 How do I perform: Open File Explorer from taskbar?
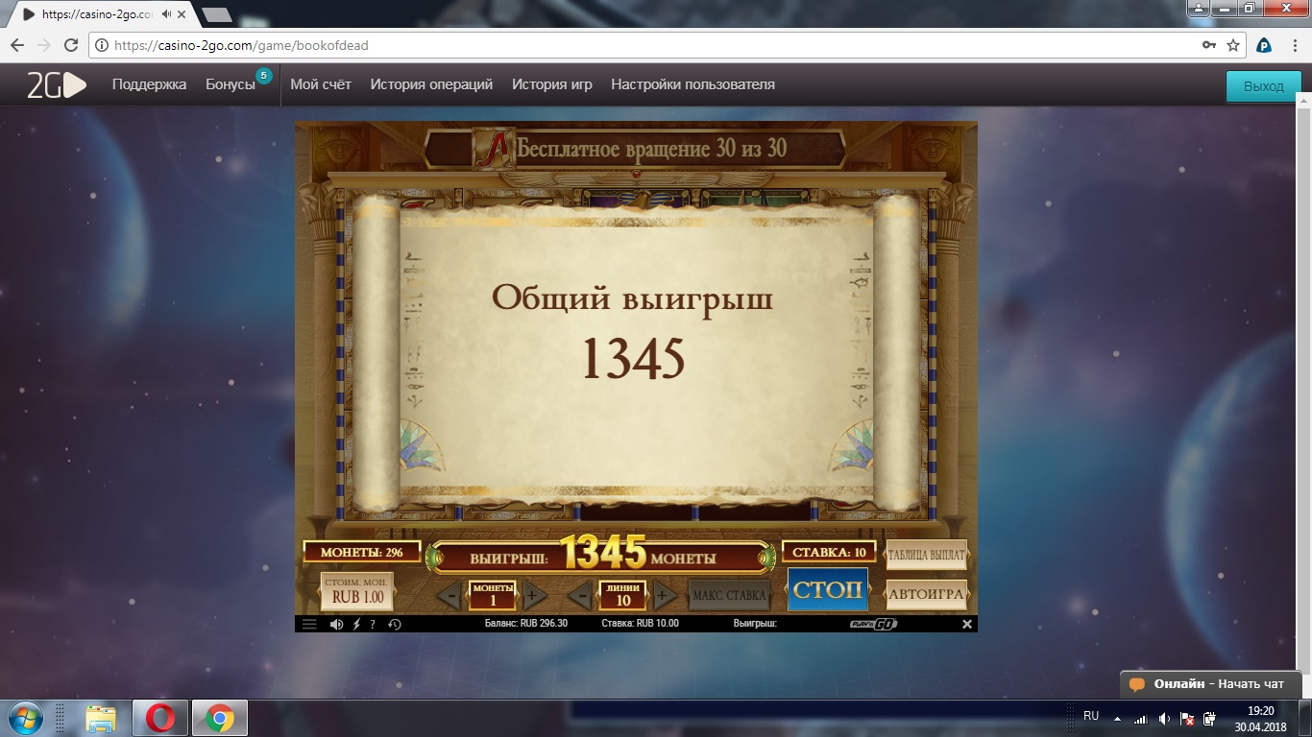point(101,718)
